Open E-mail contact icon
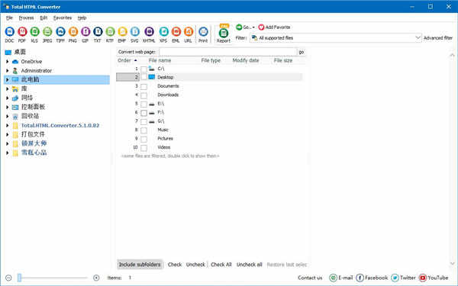This screenshot has width=458, height=286. [333, 278]
